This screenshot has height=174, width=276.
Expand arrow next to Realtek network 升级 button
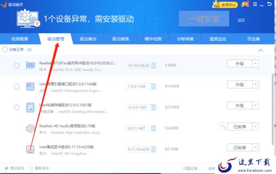click(256, 63)
